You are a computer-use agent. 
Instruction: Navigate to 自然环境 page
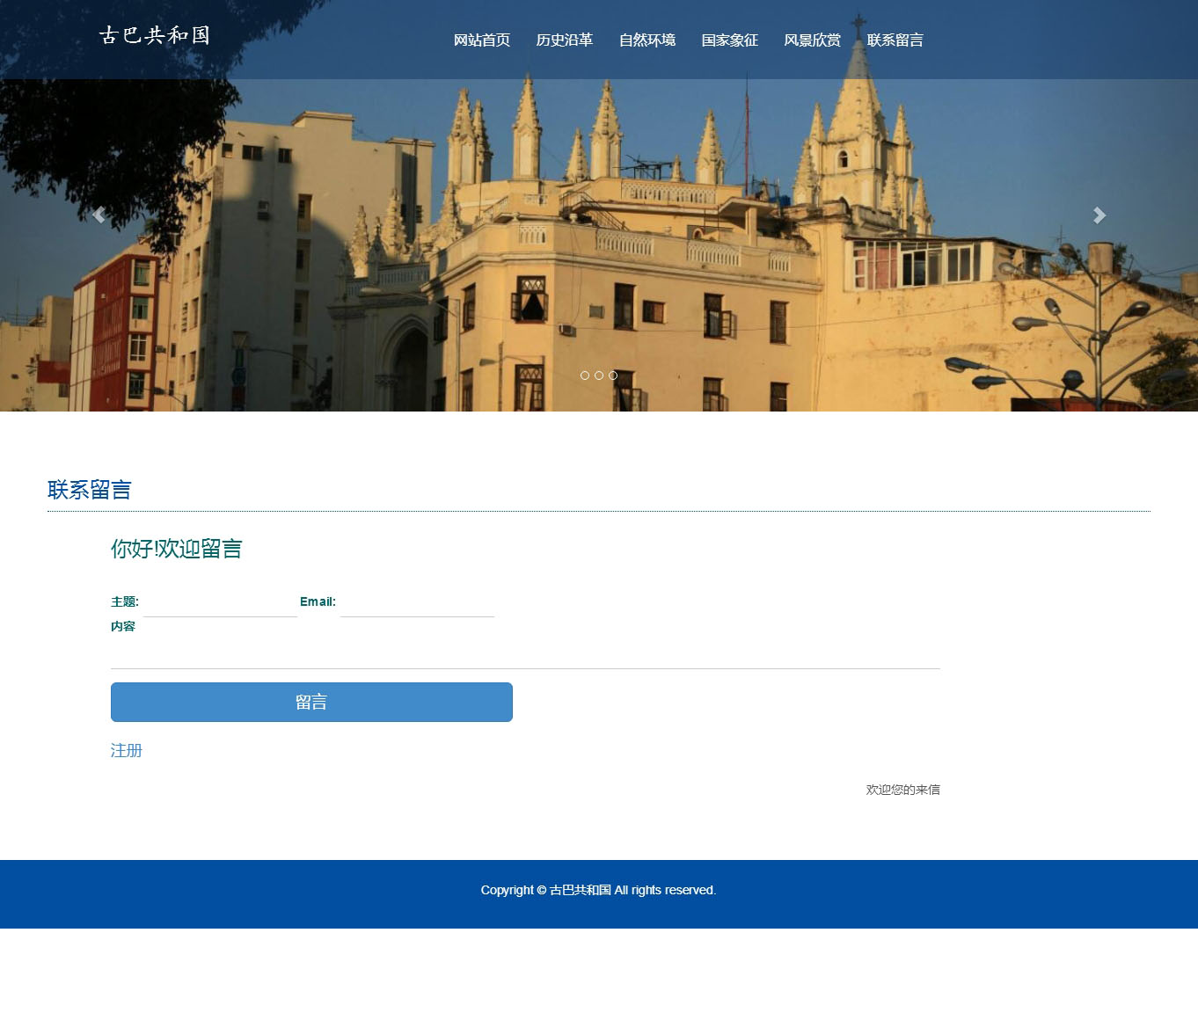click(x=647, y=40)
